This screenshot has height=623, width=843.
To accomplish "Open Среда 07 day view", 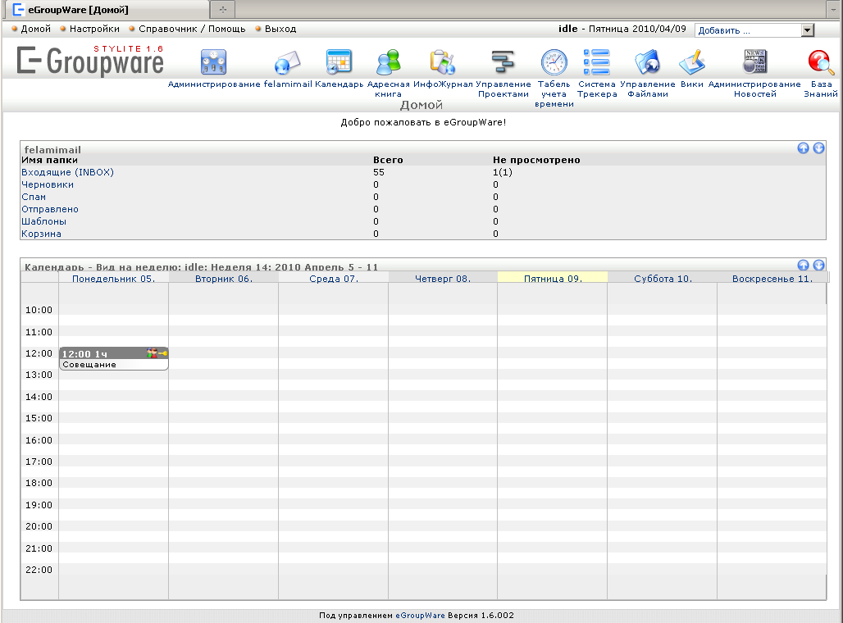I will click(x=334, y=279).
